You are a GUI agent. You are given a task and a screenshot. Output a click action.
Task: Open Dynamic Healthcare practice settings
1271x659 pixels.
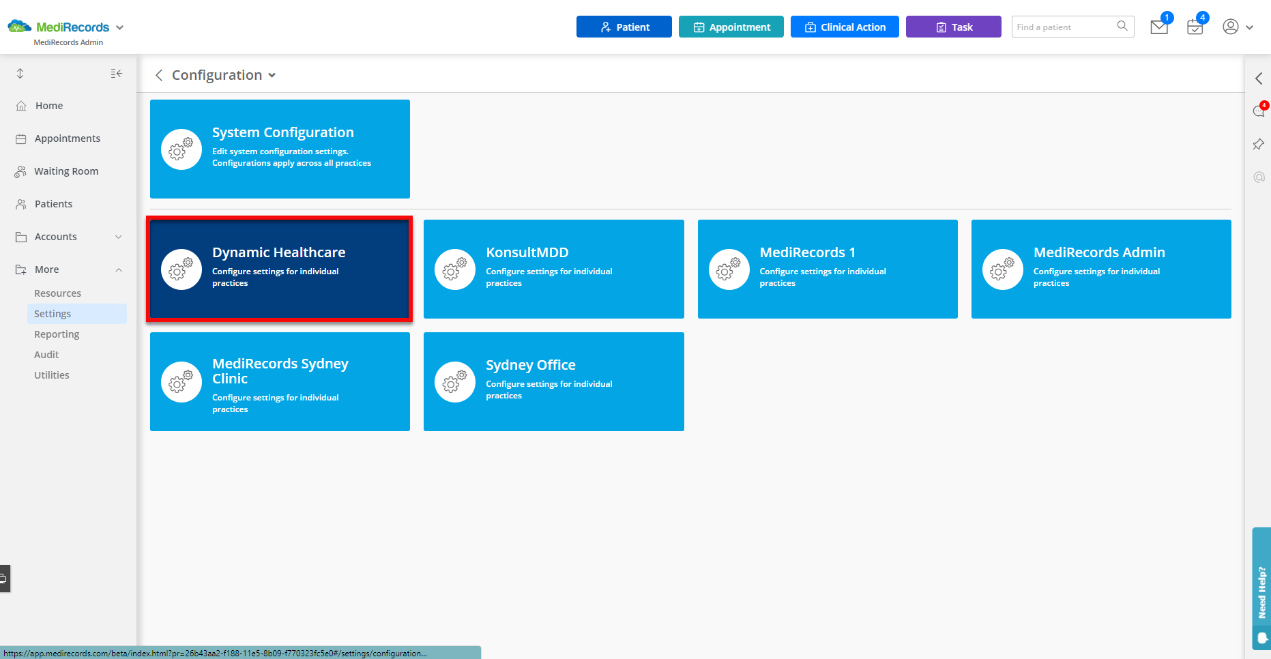tap(280, 269)
